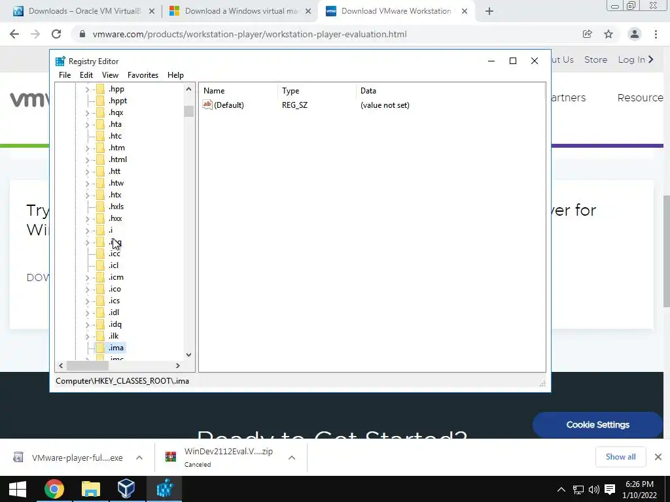Open VirtualBox from taskbar

pos(126,489)
